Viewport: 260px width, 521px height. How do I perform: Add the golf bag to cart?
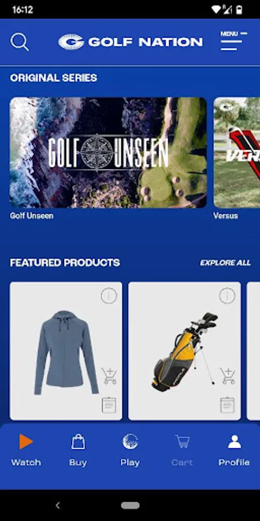point(228,376)
